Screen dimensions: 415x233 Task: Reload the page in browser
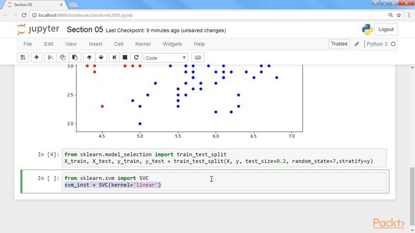click(24, 16)
